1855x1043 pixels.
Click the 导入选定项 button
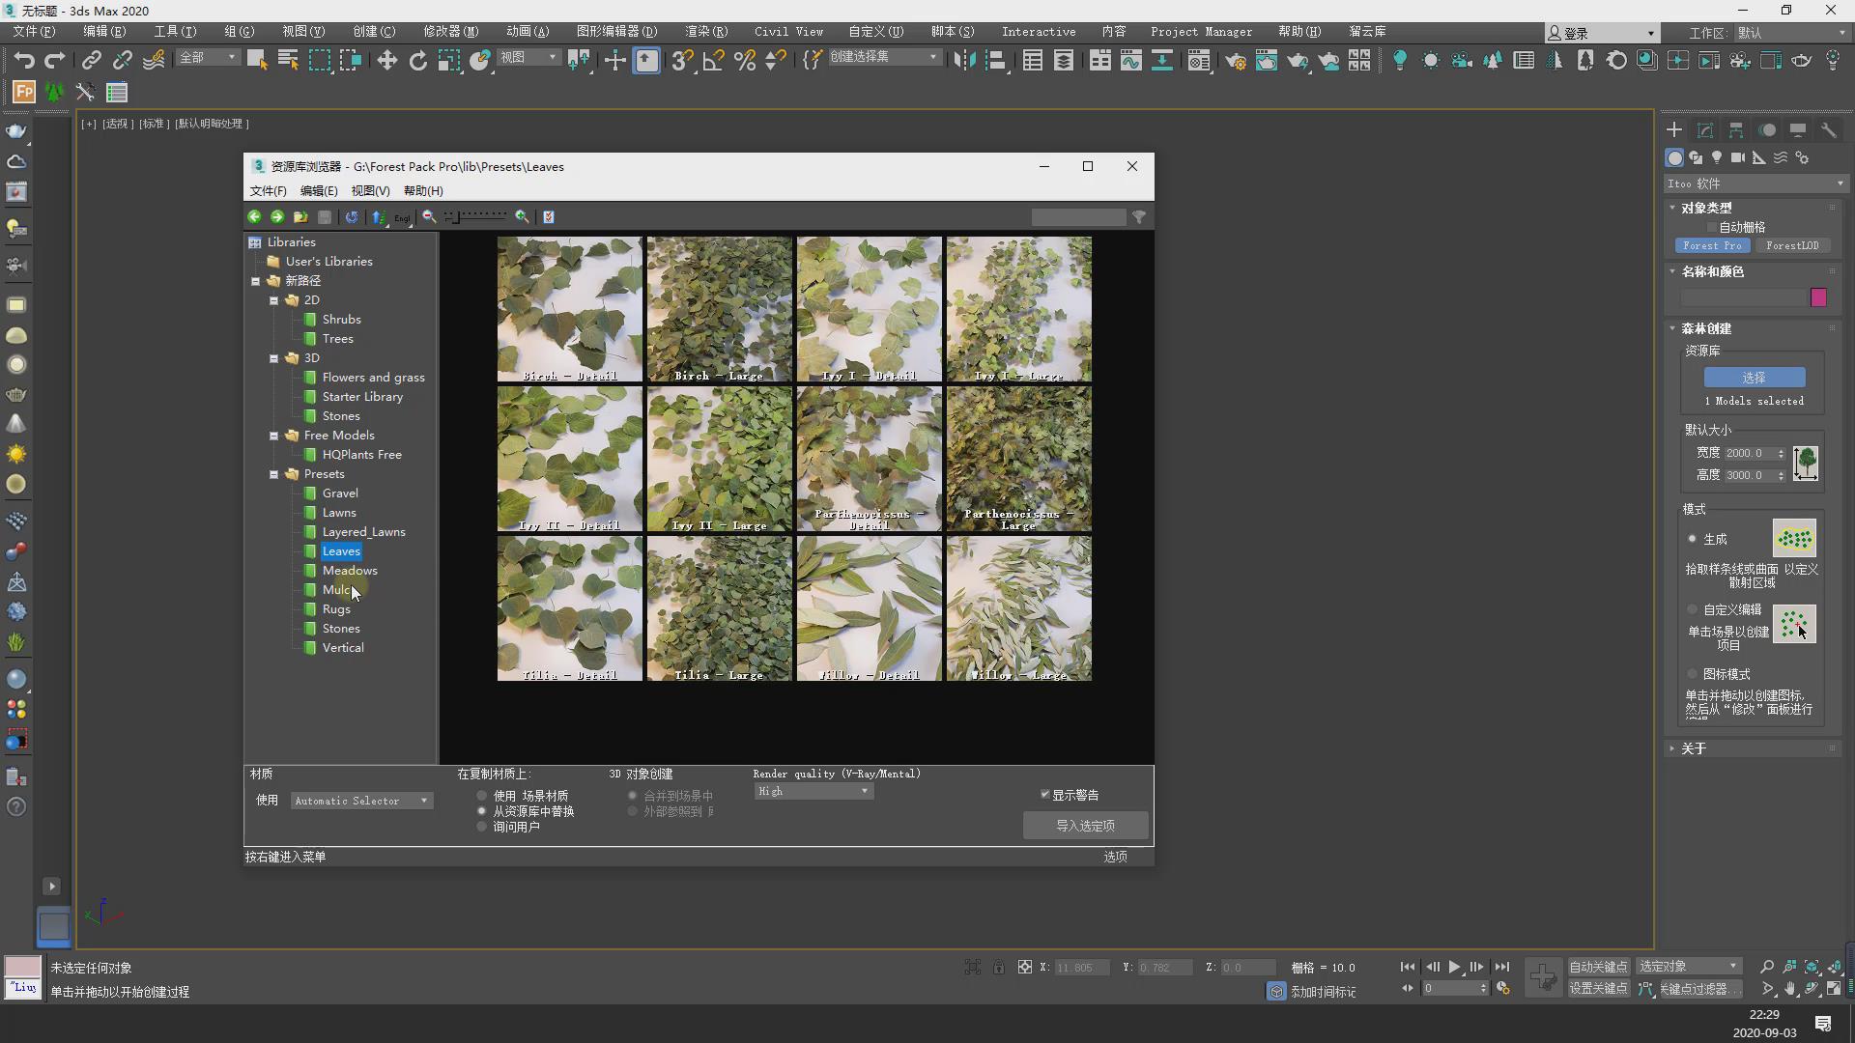(1085, 826)
